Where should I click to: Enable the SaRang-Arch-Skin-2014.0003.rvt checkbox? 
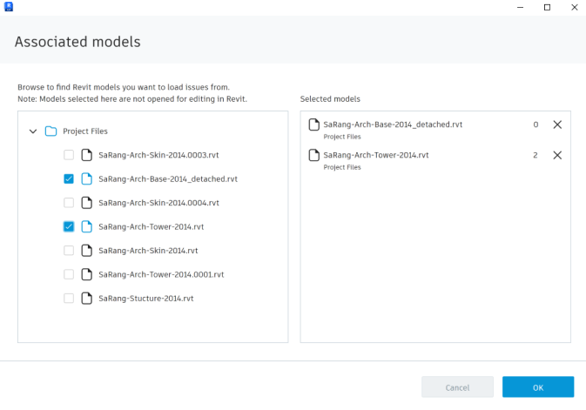pyautogui.click(x=69, y=155)
